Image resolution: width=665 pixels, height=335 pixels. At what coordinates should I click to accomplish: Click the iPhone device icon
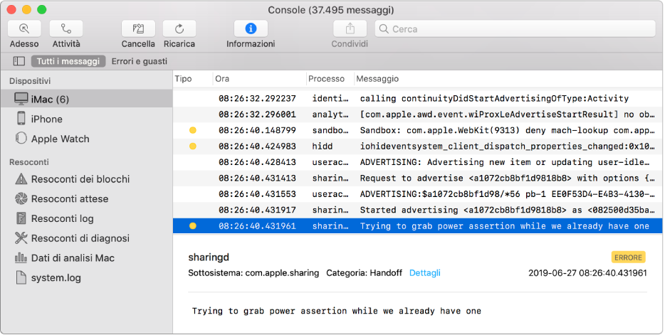click(21, 118)
